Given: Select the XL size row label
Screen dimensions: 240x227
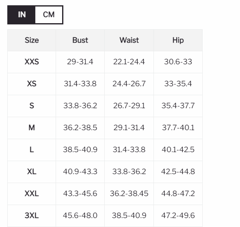Looking at the screenshot, I should [32, 172].
